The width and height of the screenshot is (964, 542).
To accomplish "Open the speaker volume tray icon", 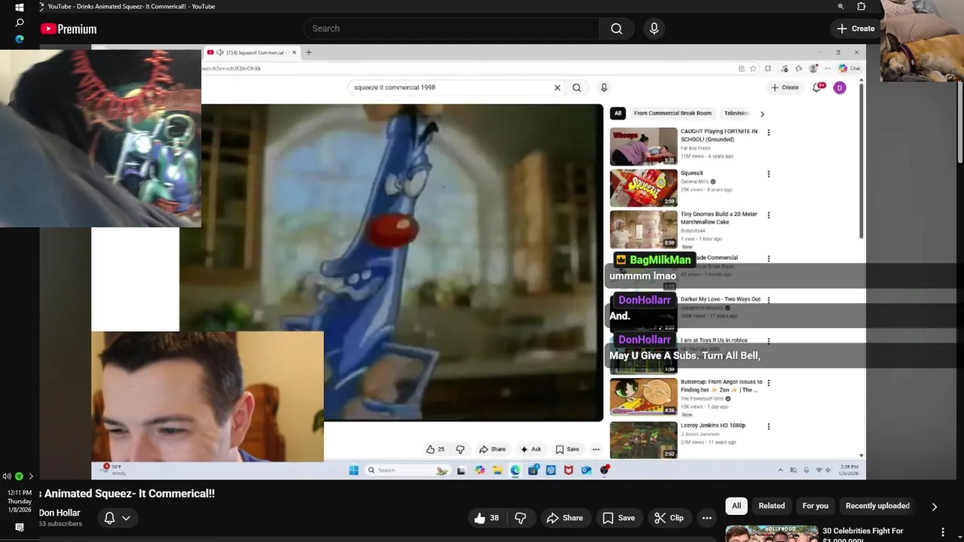I will [x=7, y=476].
